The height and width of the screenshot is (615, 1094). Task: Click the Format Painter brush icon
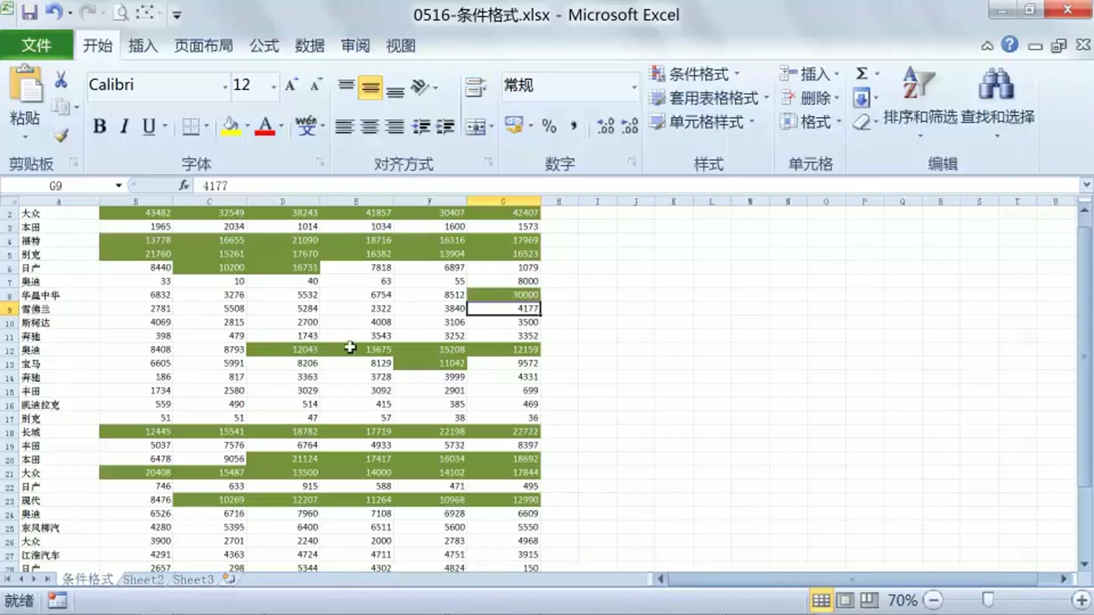click(x=61, y=135)
